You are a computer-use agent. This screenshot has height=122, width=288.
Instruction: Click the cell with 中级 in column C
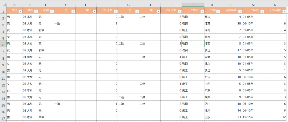click(46, 117)
